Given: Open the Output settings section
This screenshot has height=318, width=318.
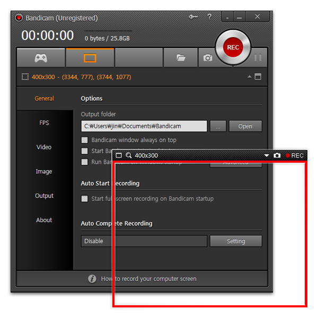Looking at the screenshot, I should click(x=44, y=196).
